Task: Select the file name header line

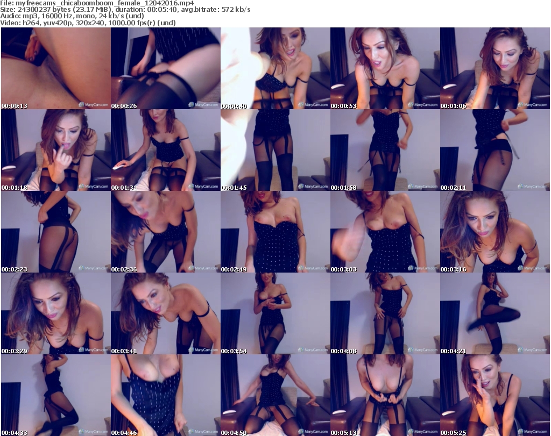Action: (97, 3)
